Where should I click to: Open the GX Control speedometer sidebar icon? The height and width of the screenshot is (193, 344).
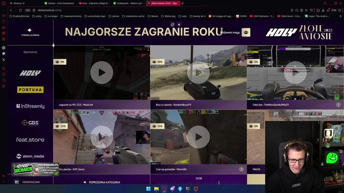click(x=4, y=21)
